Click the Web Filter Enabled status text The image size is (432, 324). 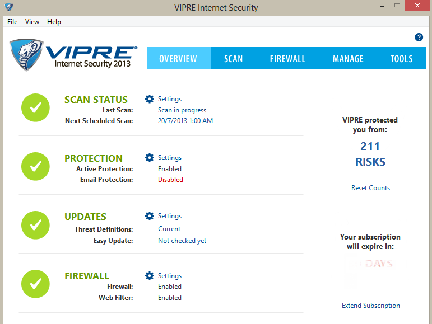point(170,298)
